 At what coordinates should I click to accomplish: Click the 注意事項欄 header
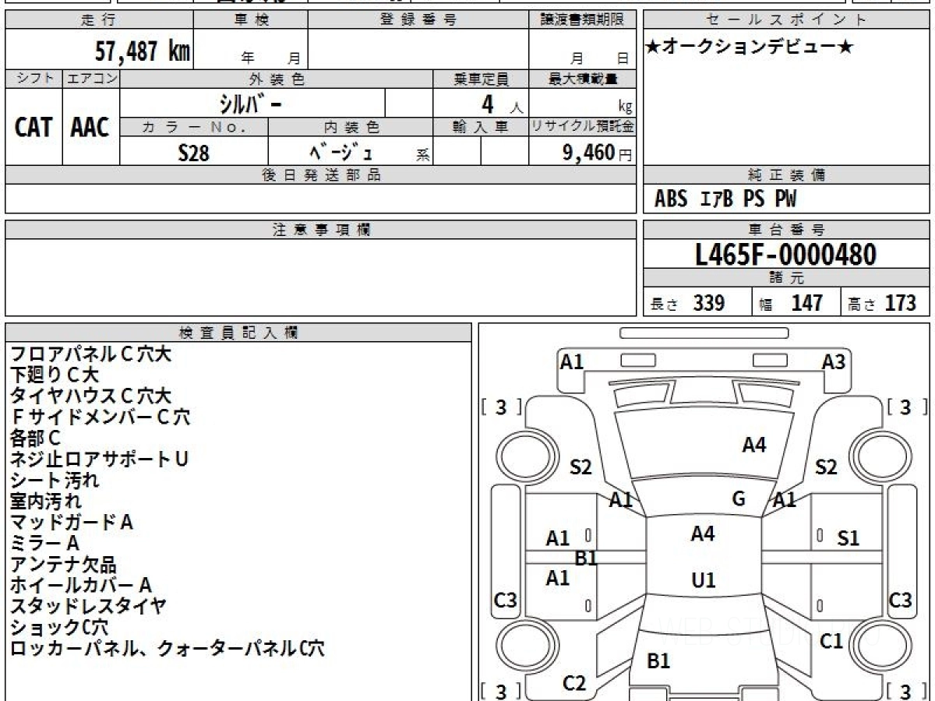click(x=320, y=230)
